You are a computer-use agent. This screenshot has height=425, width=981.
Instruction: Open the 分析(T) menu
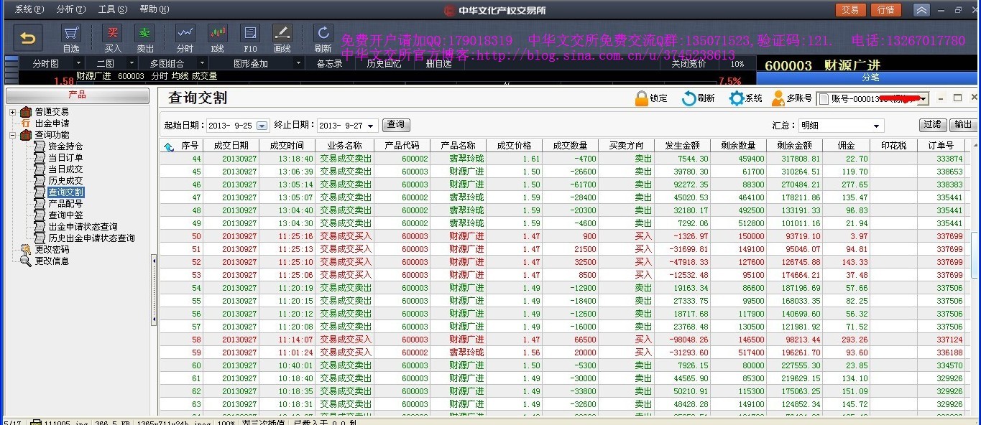71,9
